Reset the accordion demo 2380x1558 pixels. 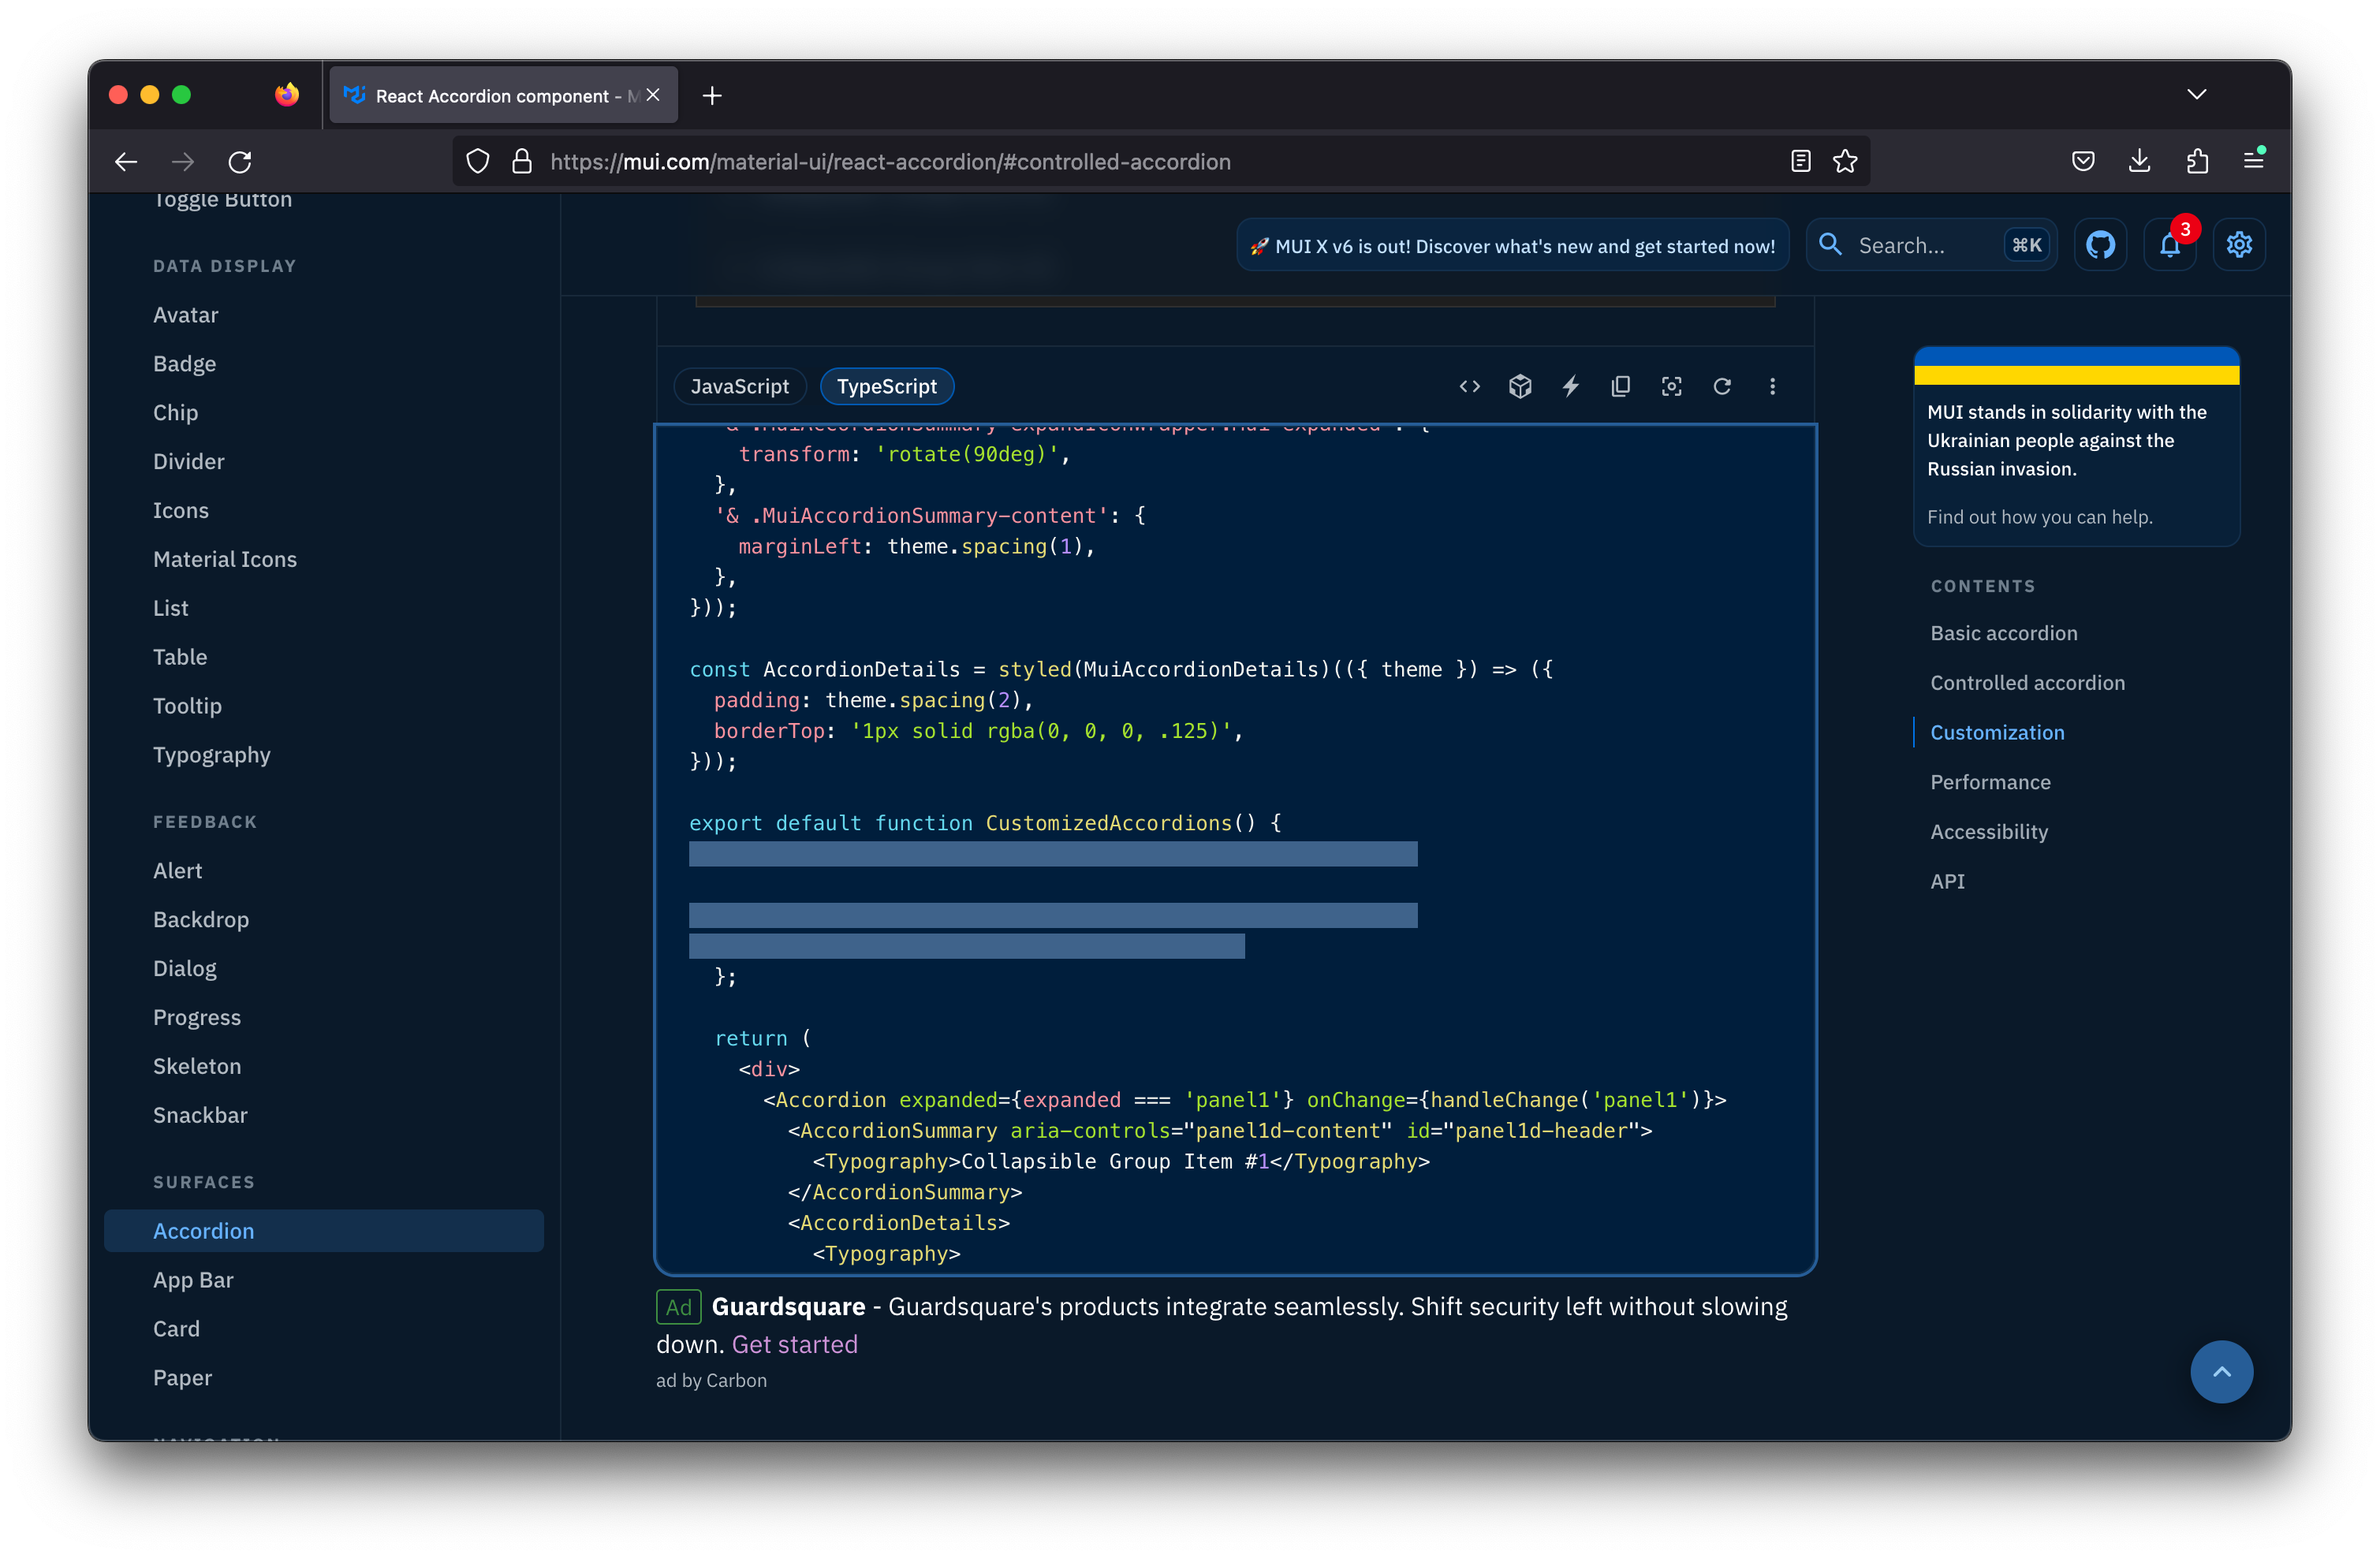click(x=1722, y=386)
